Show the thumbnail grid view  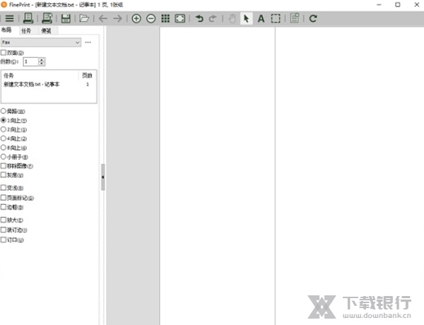(165, 18)
